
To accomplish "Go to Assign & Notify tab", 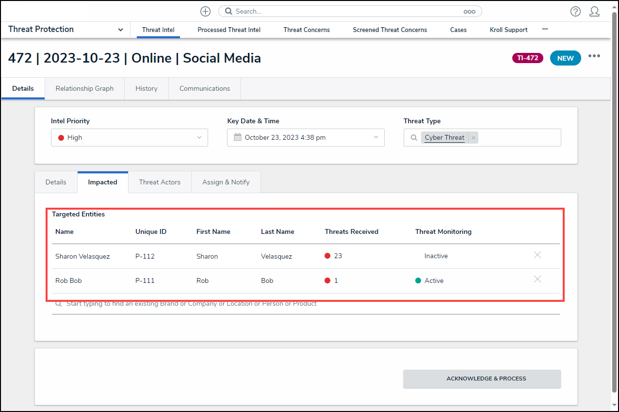I will [x=226, y=182].
